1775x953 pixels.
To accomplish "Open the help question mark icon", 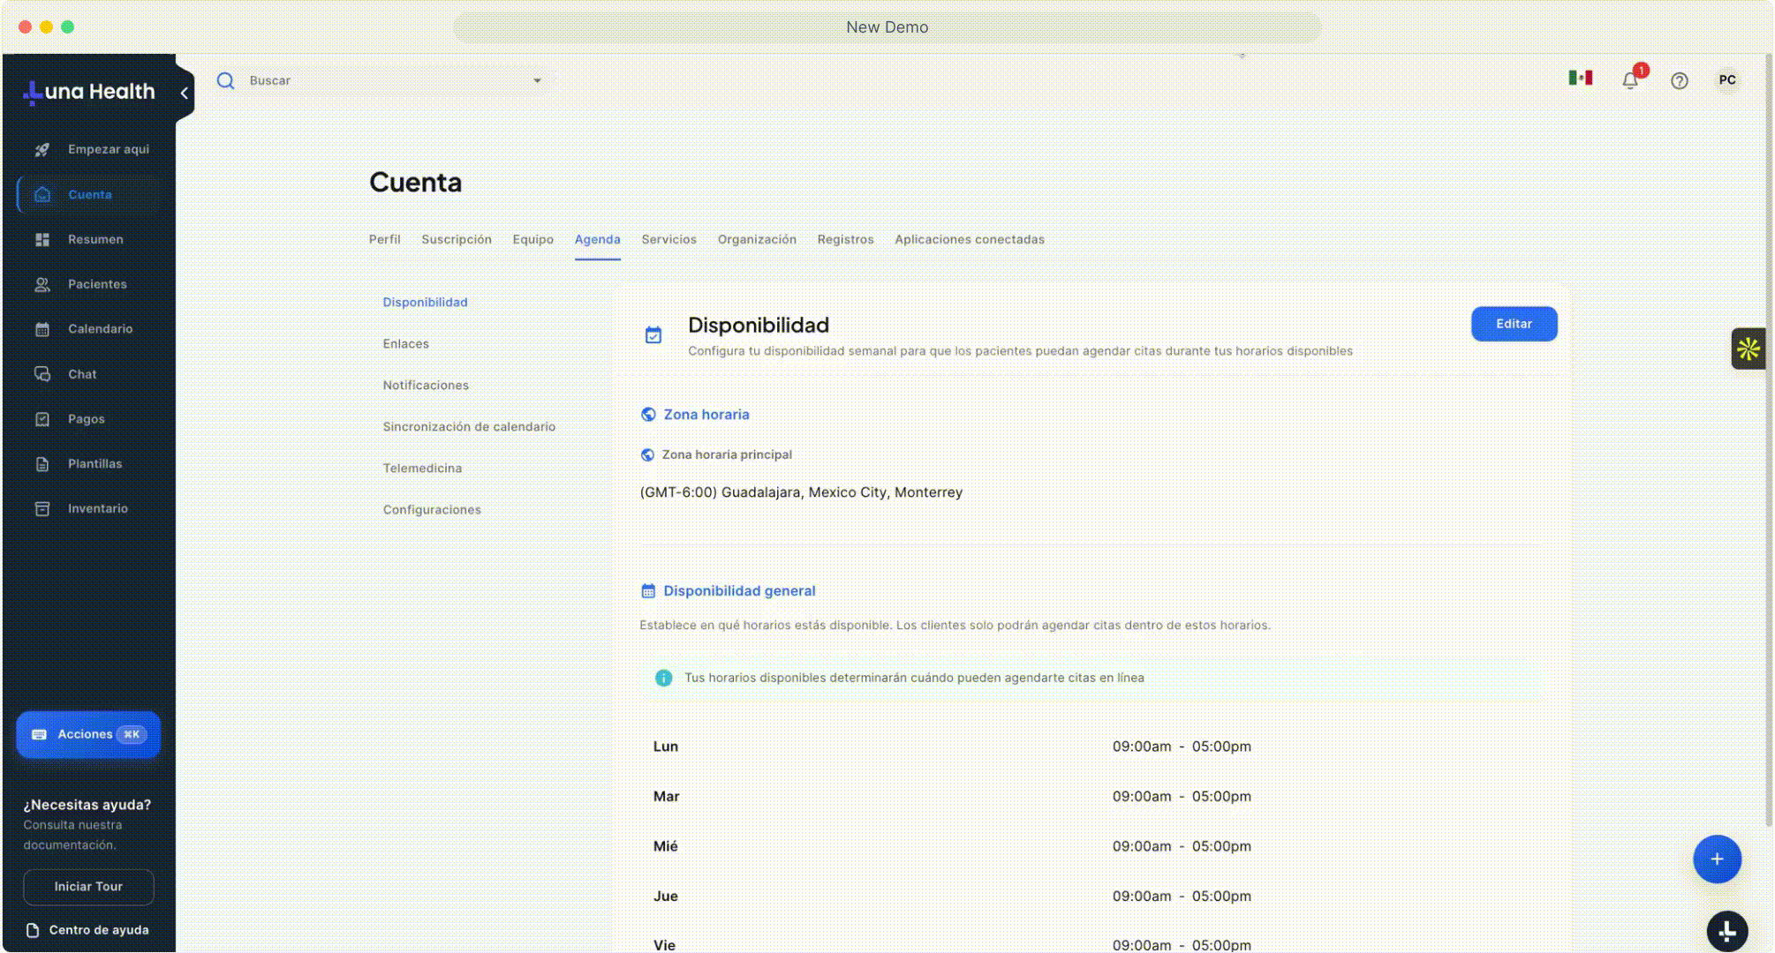I will 1679,81.
